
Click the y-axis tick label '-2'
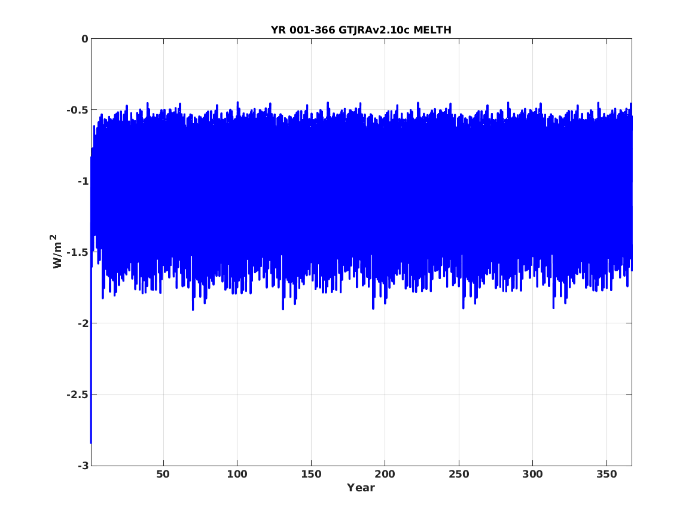coord(83,324)
